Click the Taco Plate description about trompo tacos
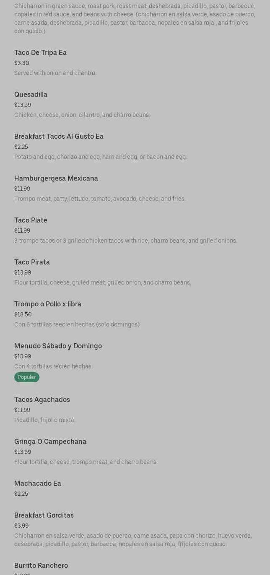Viewport: 270px width, 575px height. [125, 241]
